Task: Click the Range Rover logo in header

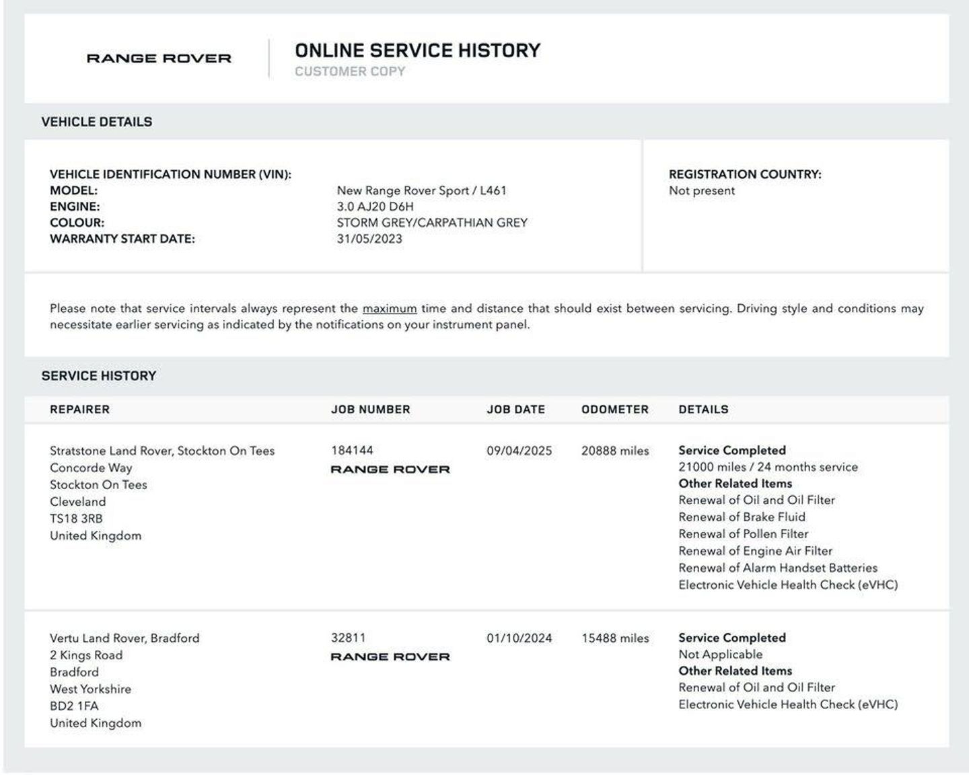Action: click(x=159, y=59)
